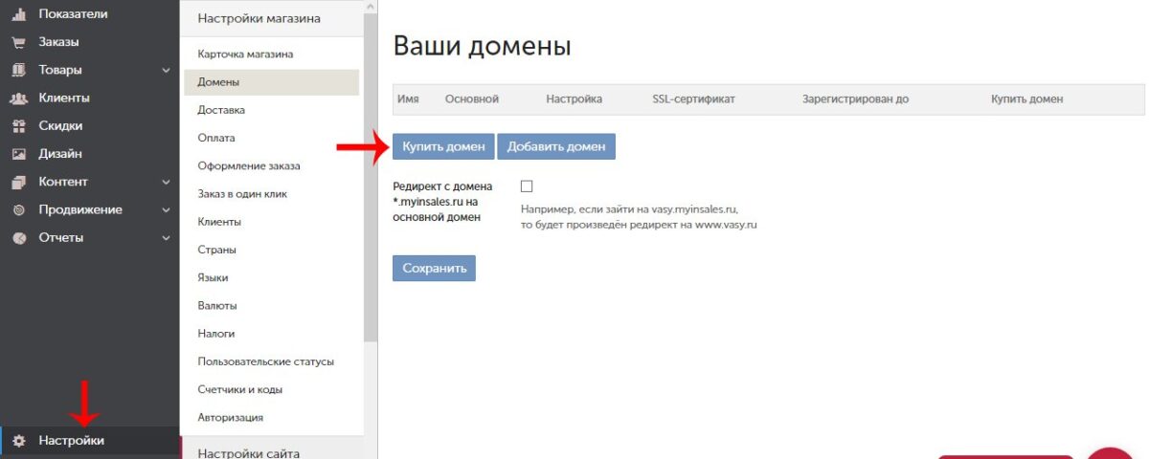The height and width of the screenshot is (459, 1149).
Task: Click the Контент folder icon
Action: tap(18, 182)
